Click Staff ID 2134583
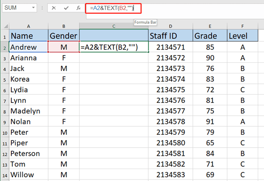 (171, 175)
